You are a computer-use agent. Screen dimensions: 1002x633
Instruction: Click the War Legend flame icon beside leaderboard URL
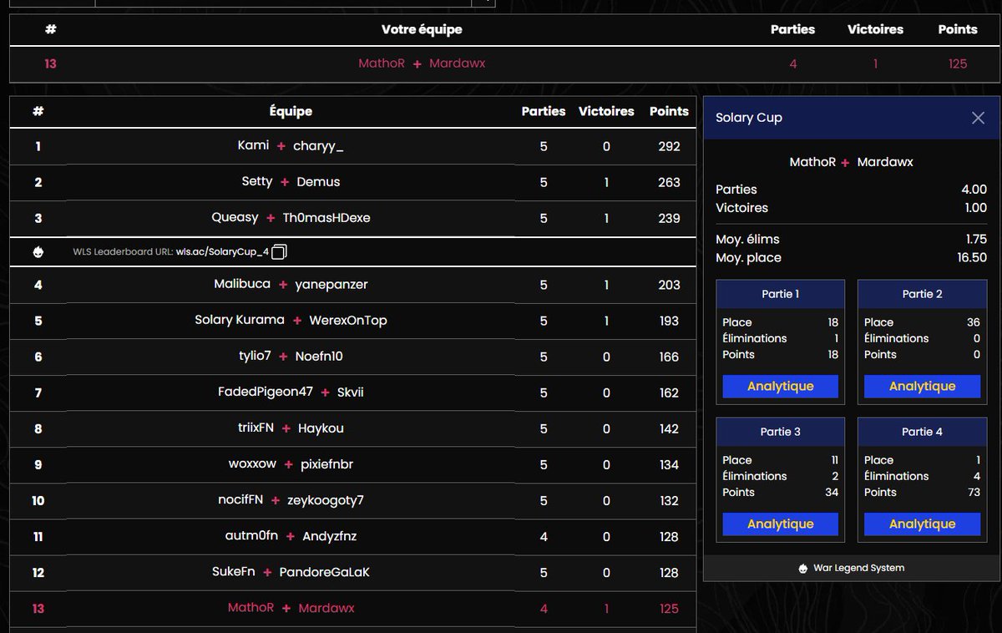point(38,252)
